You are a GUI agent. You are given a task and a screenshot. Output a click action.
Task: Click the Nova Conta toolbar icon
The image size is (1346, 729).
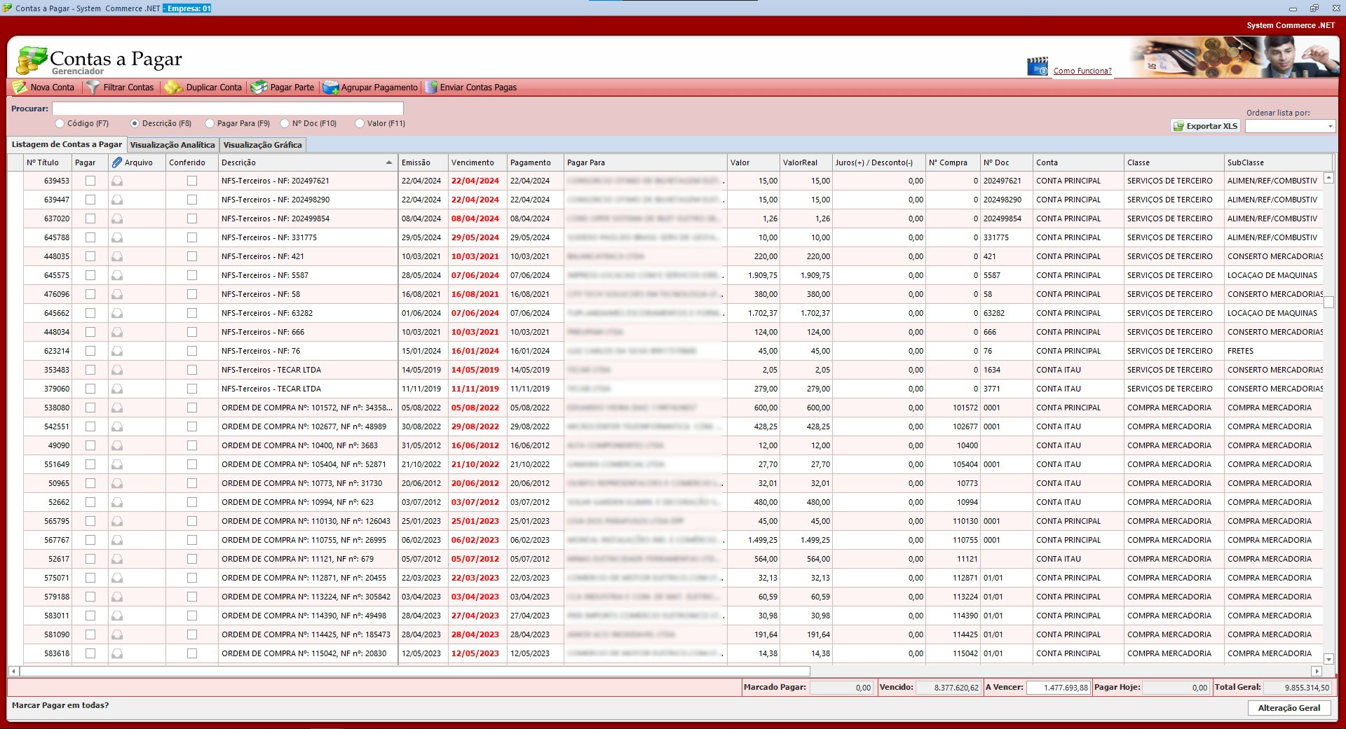point(20,88)
